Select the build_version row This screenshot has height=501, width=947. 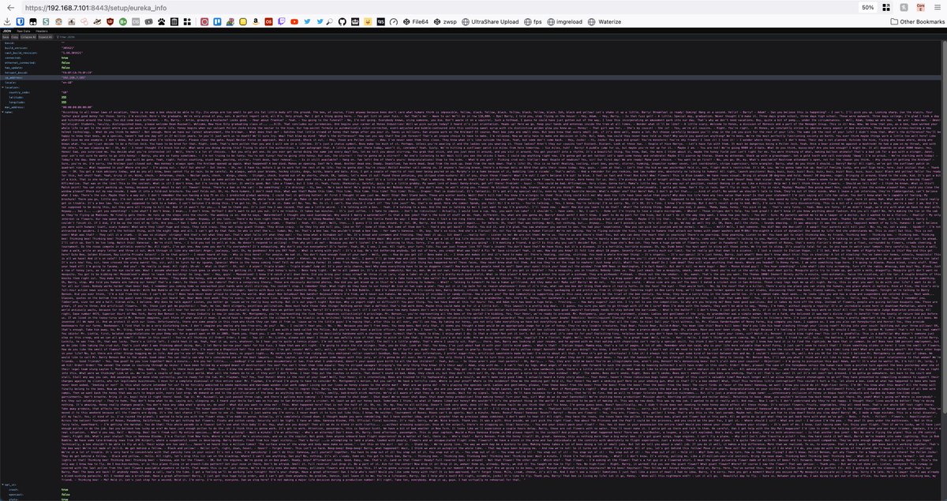(470, 48)
